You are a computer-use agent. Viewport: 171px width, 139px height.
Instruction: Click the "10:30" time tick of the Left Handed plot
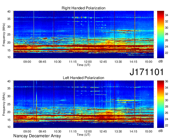[x=58, y=131]
